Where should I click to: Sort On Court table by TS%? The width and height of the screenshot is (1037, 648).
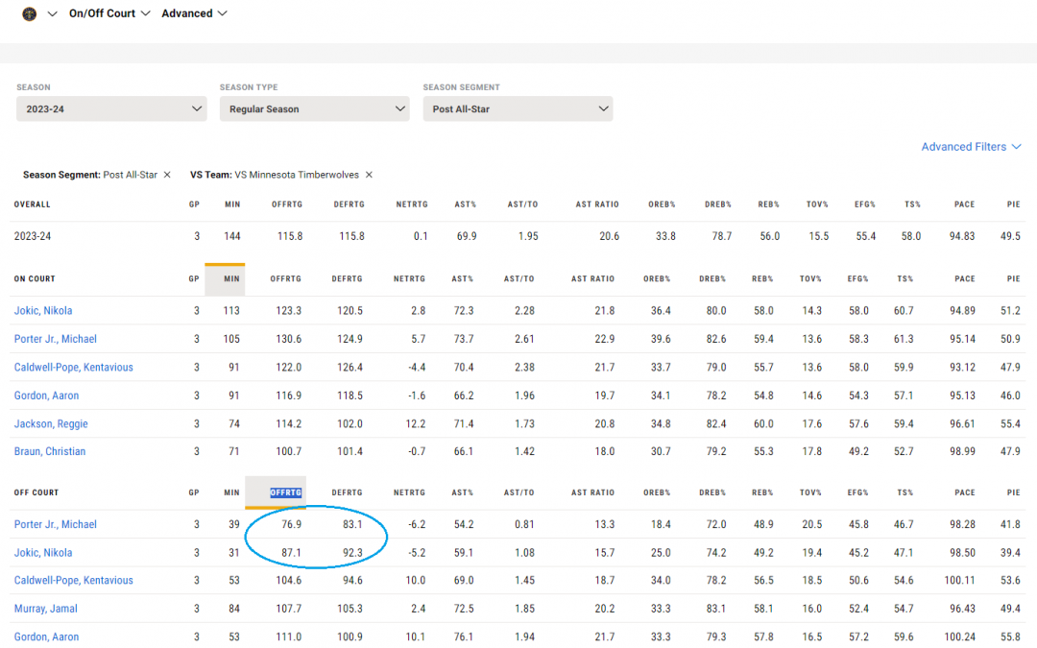(x=905, y=279)
